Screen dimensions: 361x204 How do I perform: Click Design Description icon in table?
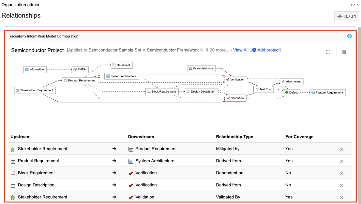point(13,185)
